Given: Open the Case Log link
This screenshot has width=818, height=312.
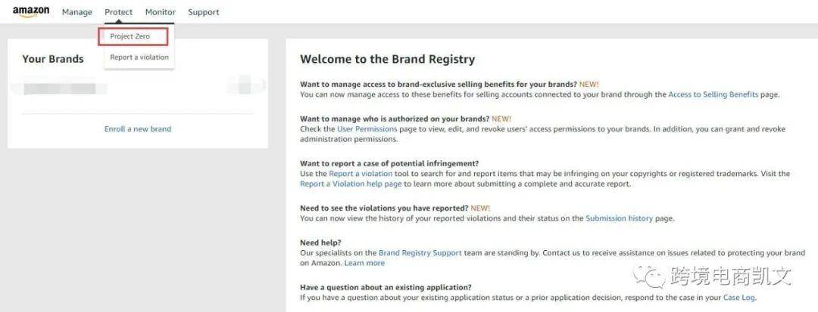Looking at the screenshot, I should click(738, 298).
